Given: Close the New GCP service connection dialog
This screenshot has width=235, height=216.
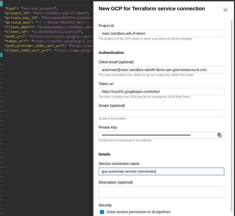Looking at the screenshot, I should 225,10.
